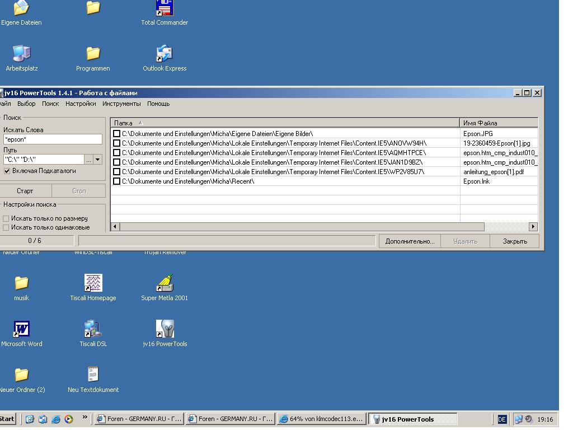
Task: Open the Настройки menu
Action: click(81, 104)
